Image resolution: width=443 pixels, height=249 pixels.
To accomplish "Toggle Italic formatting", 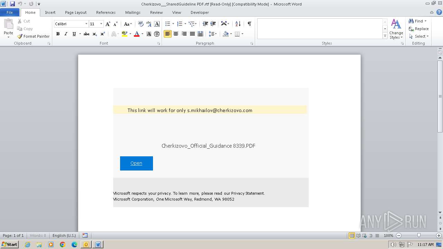I will coord(66,34).
